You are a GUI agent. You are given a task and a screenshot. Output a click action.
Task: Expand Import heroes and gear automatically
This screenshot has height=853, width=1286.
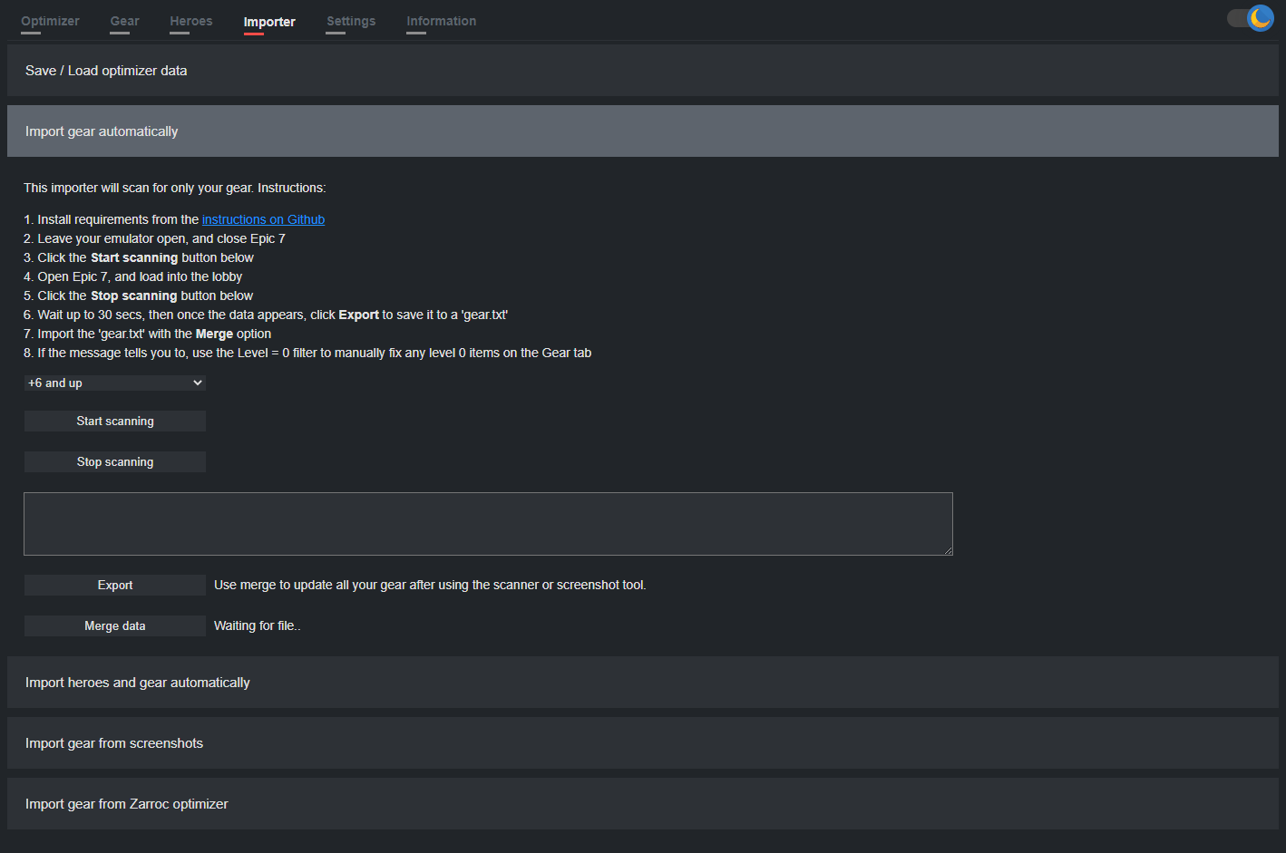642,683
